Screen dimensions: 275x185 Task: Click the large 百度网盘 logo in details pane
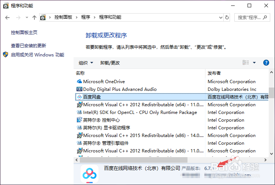[x=89, y=174]
